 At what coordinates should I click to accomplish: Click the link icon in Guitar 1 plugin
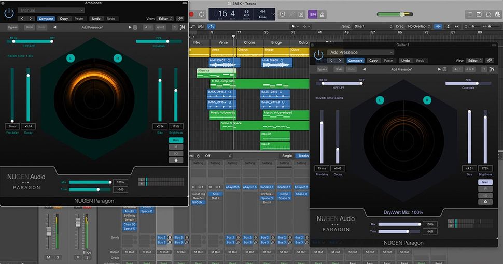coord(490,61)
